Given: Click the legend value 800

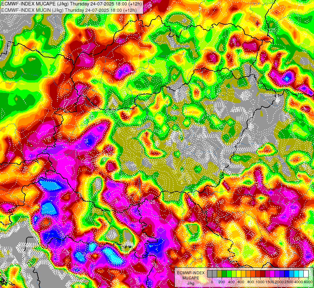Looking at the screenshot, I should click(251, 282).
